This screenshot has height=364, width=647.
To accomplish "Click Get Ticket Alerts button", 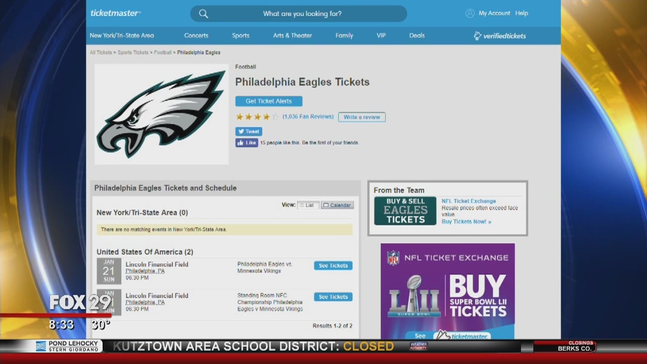I will point(268,101).
